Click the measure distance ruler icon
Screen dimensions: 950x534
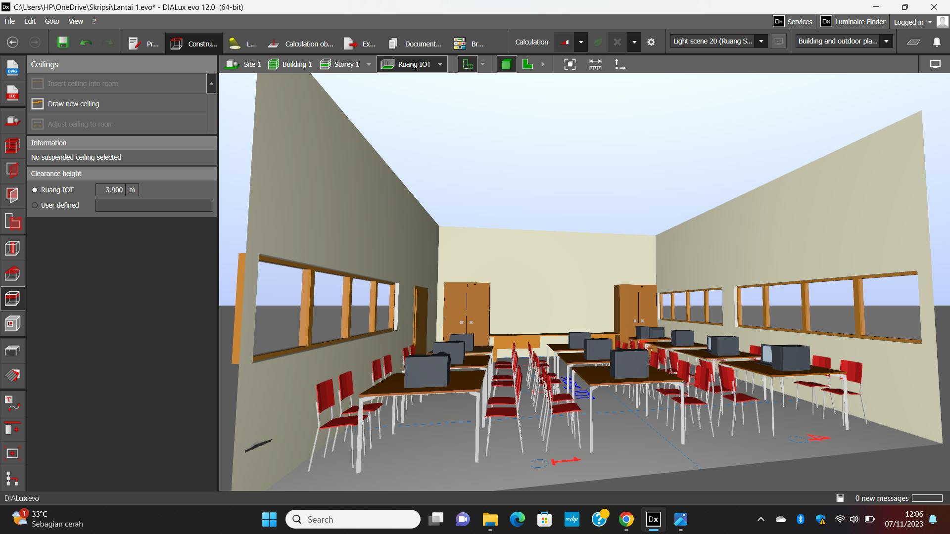click(x=595, y=64)
